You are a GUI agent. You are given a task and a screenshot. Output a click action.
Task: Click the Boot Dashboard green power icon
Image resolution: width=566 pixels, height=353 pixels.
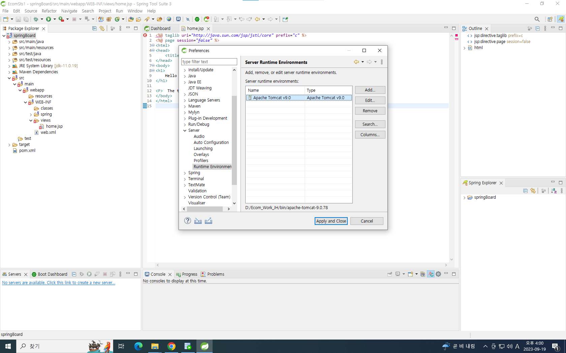(x=197, y=19)
